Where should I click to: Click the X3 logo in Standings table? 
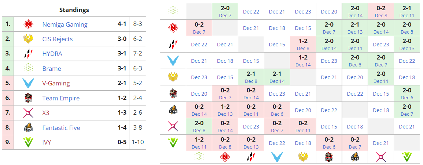pyautogui.click(x=28, y=113)
